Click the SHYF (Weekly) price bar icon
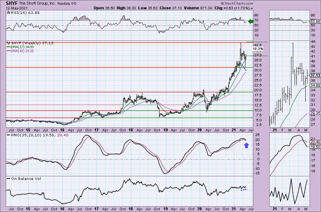 click(x=9, y=43)
